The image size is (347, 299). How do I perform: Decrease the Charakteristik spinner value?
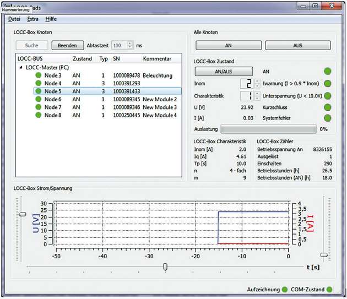pyautogui.click(x=257, y=98)
